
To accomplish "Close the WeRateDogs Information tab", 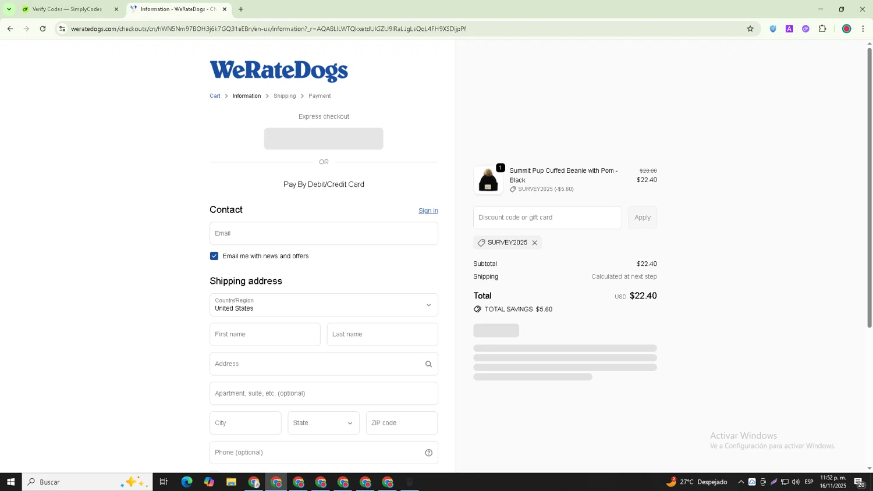I will (225, 9).
